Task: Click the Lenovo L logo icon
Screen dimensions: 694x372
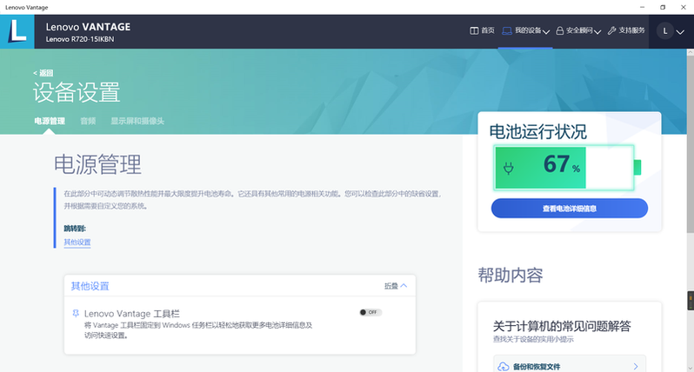Action: (x=17, y=30)
